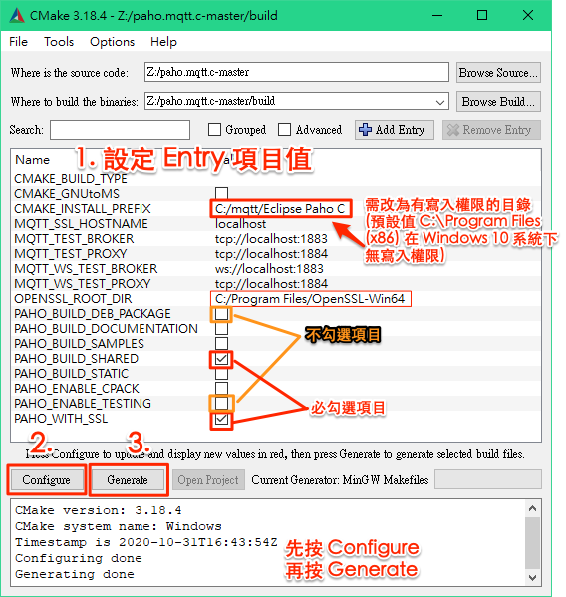Enable PAHO_BUILD_STATIC checkbox

click(221, 374)
